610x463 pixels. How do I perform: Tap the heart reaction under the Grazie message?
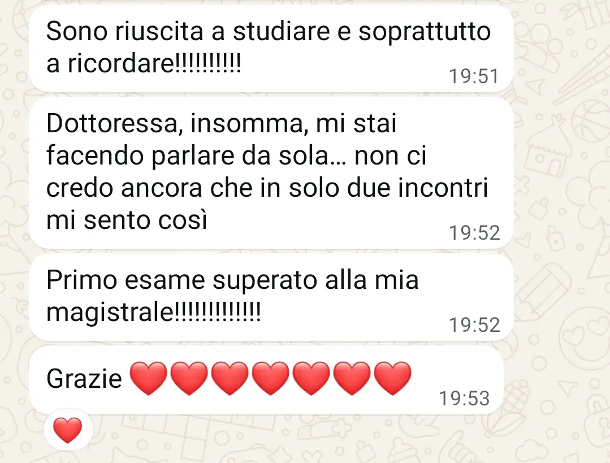pyautogui.click(x=68, y=430)
